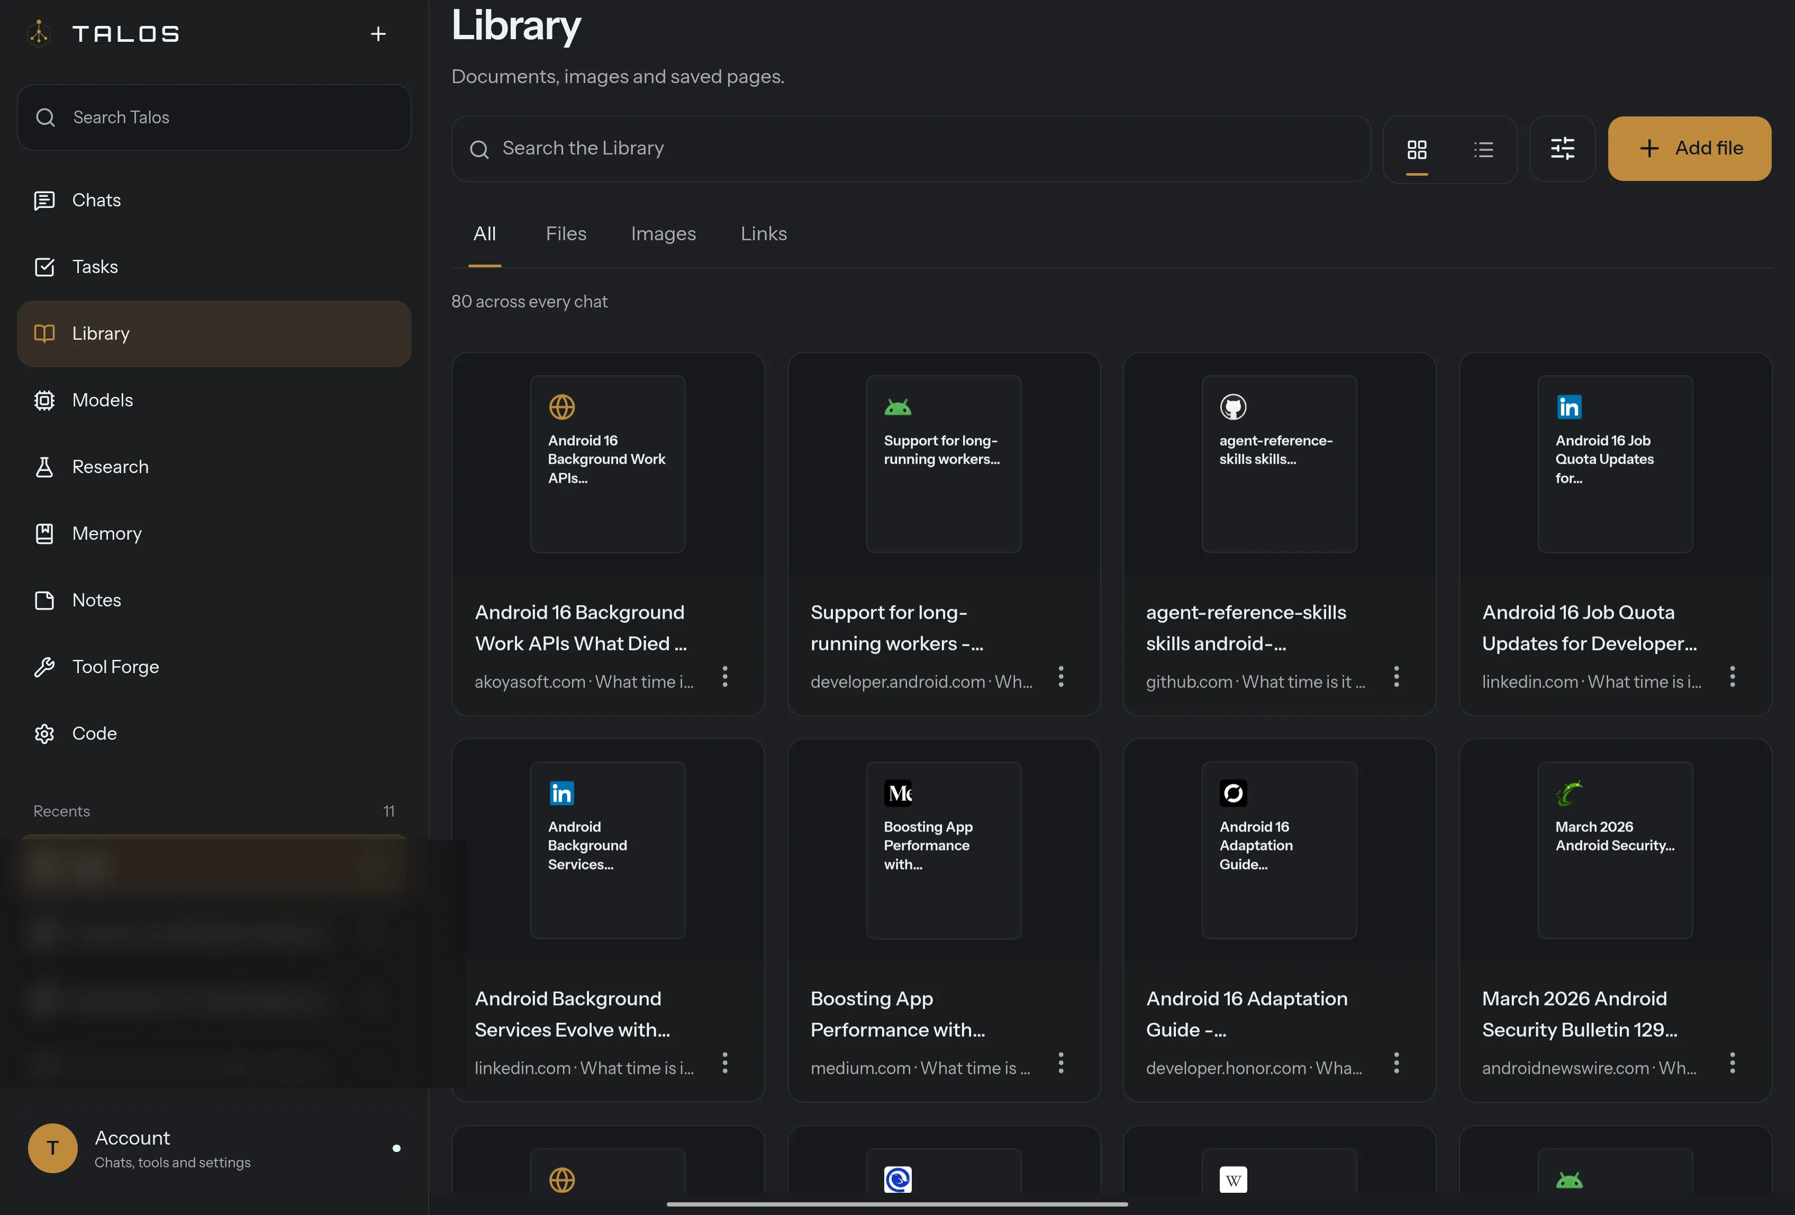The height and width of the screenshot is (1215, 1795).
Task: Switch to the Files tab
Action: pyautogui.click(x=565, y=233)
